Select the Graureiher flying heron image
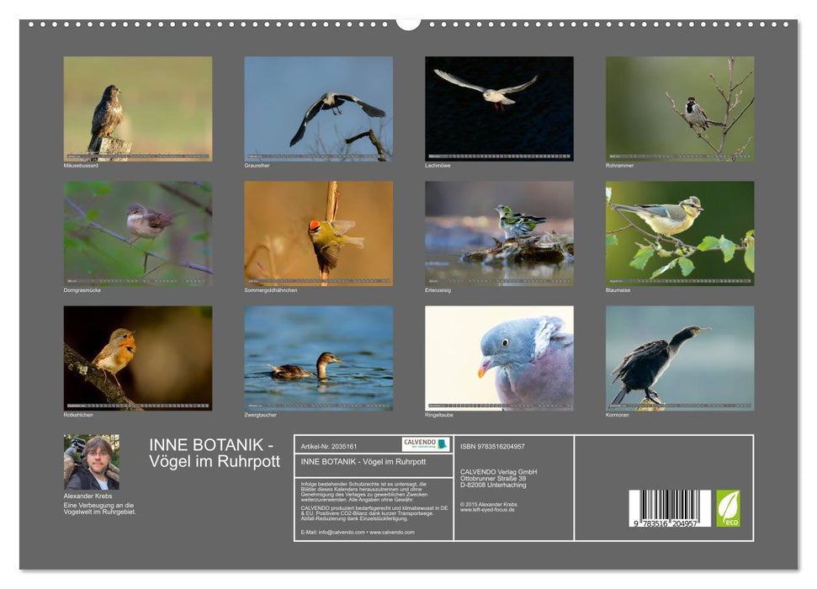Viewport: 817px width, 589px height. [x=318, y=109]
